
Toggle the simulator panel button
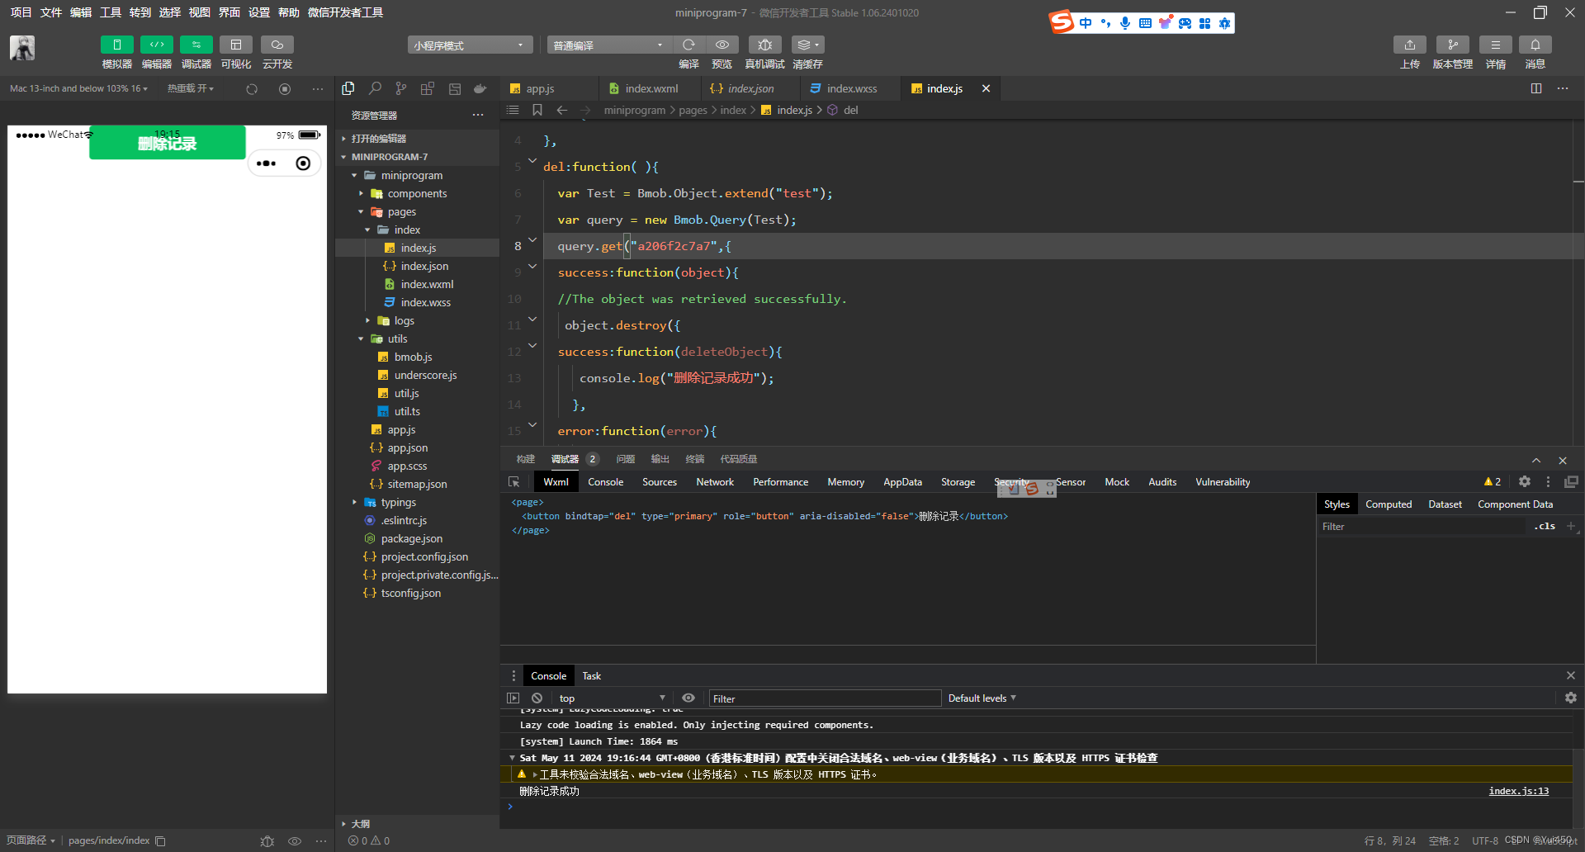(x=116, y=45)
